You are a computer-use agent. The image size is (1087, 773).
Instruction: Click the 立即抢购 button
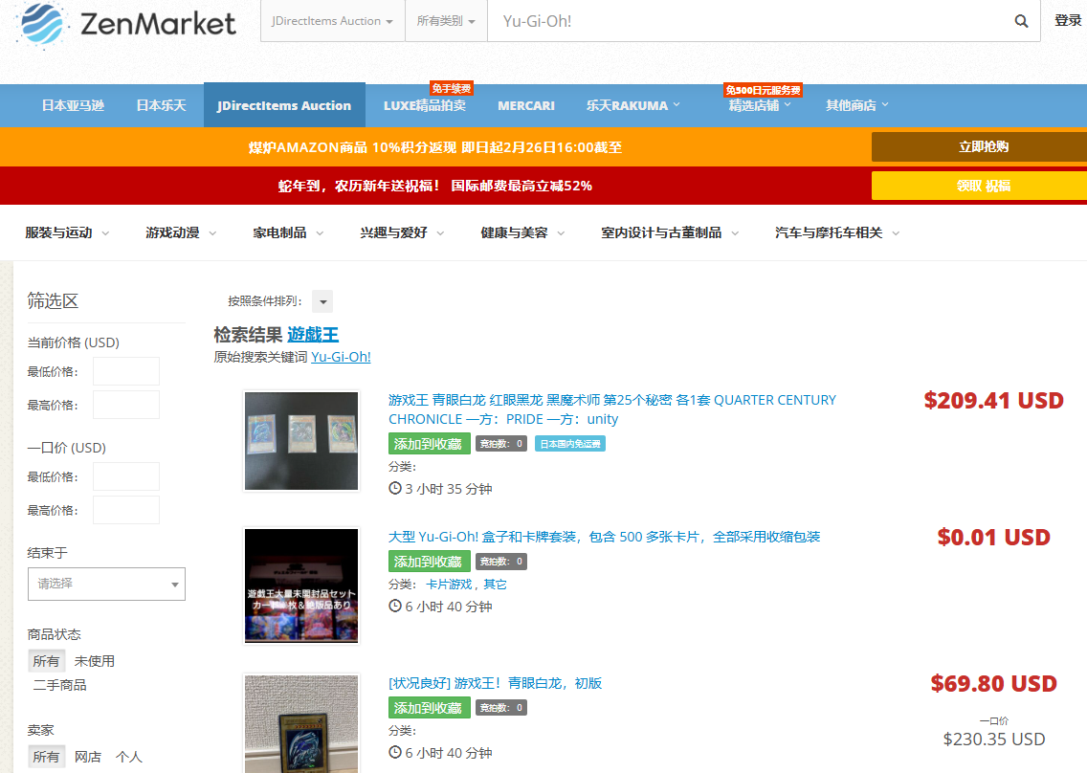pos(979,147)
